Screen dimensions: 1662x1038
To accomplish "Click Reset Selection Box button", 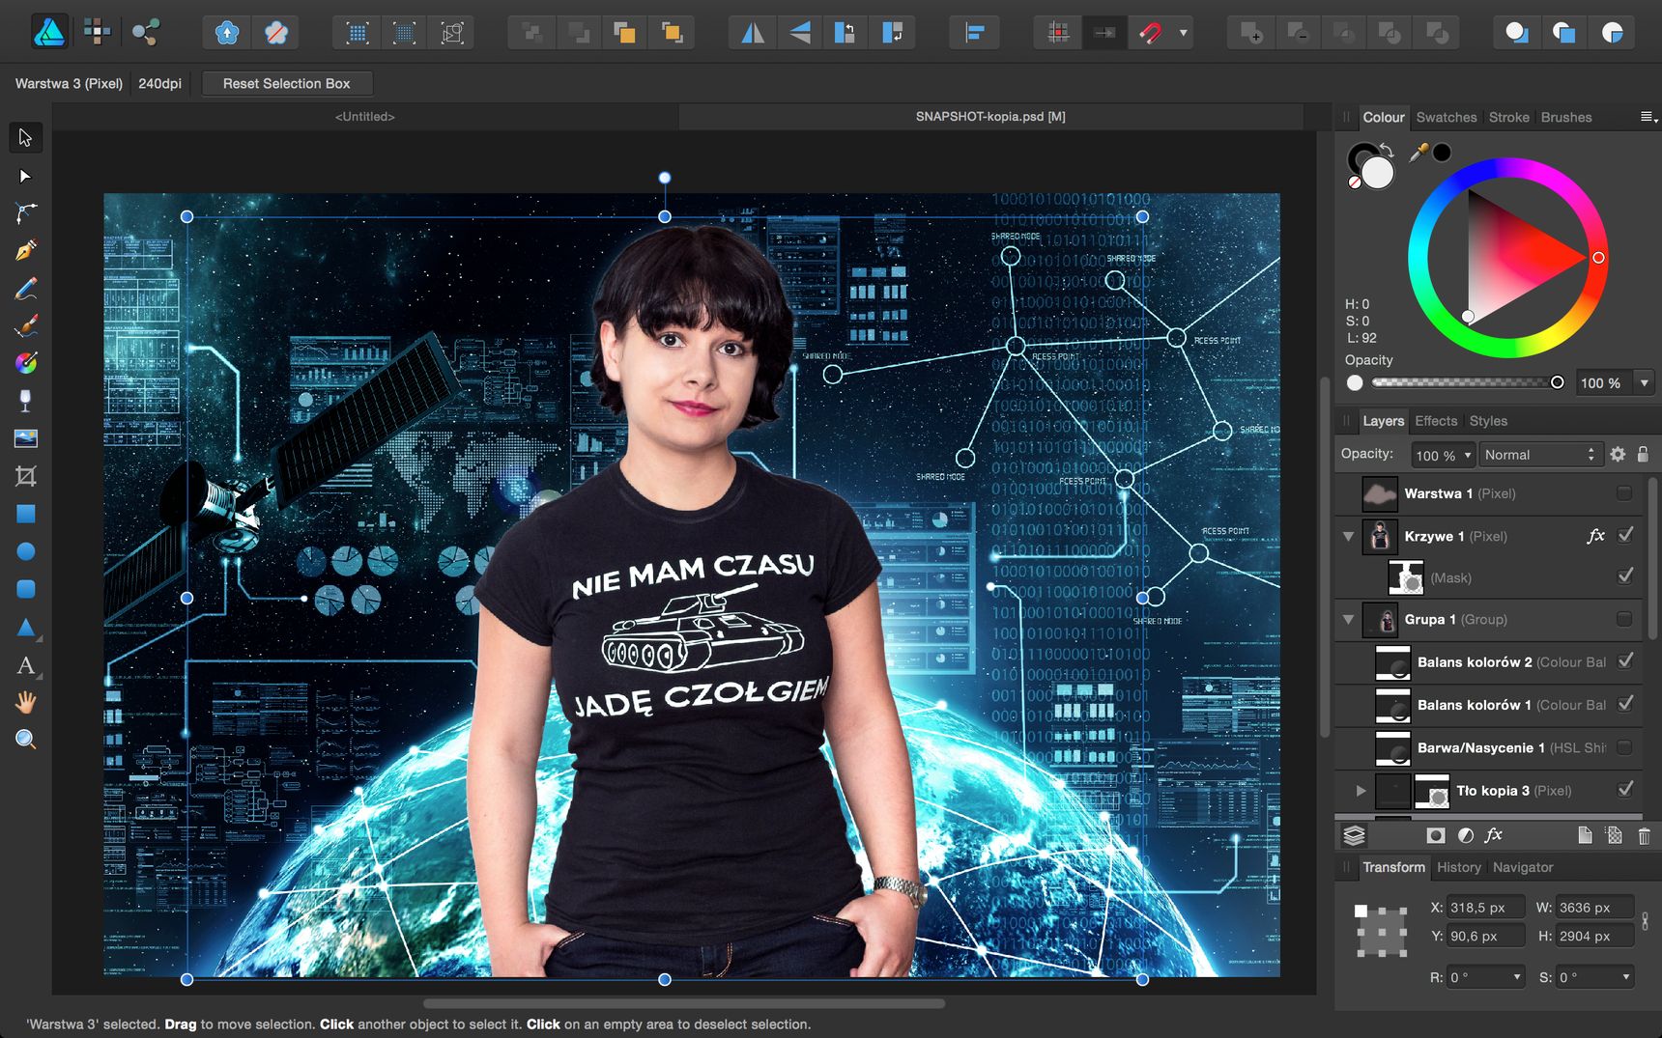I will [x=286, y=84].
